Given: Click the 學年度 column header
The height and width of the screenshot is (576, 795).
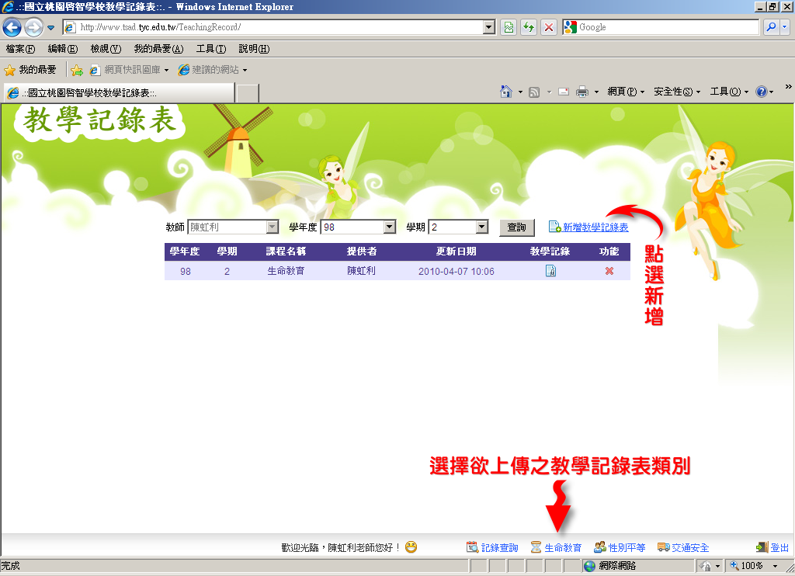Looking at the screenshot, I should coord(185,252).
